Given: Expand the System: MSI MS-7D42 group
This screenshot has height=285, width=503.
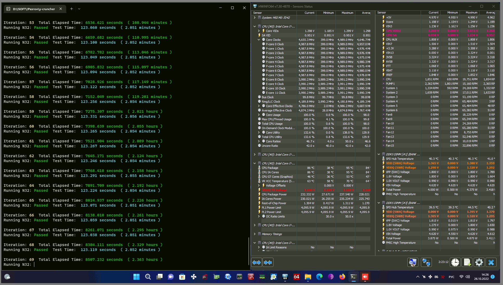Looking at the screenshot, I should click(255, 18).
